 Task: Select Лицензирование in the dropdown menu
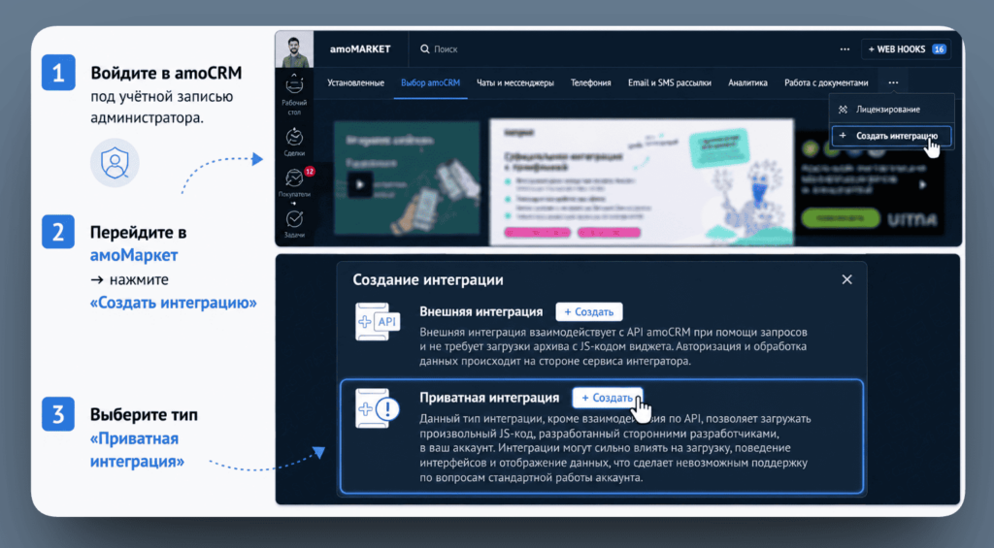(892, 109)
